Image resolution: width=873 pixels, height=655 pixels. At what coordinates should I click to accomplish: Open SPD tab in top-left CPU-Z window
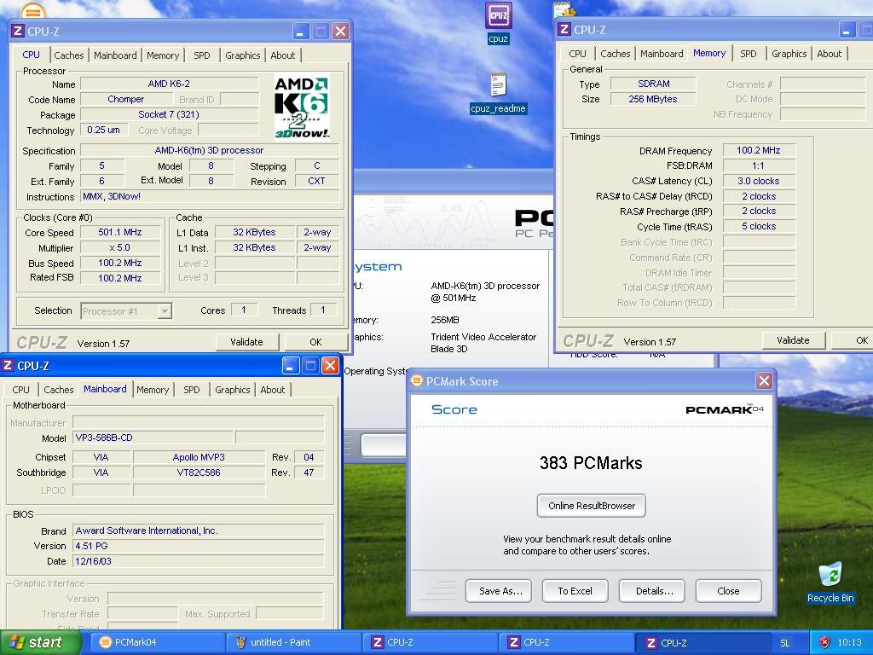pos(201,55)
